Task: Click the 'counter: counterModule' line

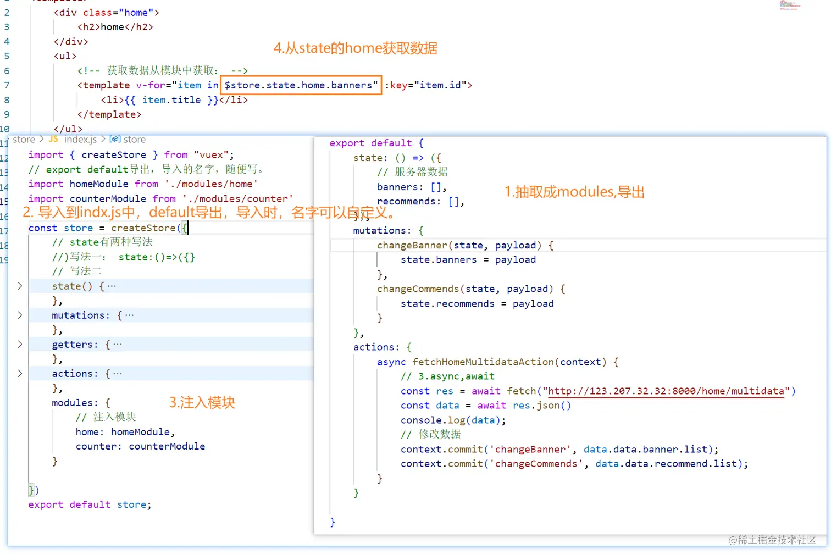Action: pos(140,446)
